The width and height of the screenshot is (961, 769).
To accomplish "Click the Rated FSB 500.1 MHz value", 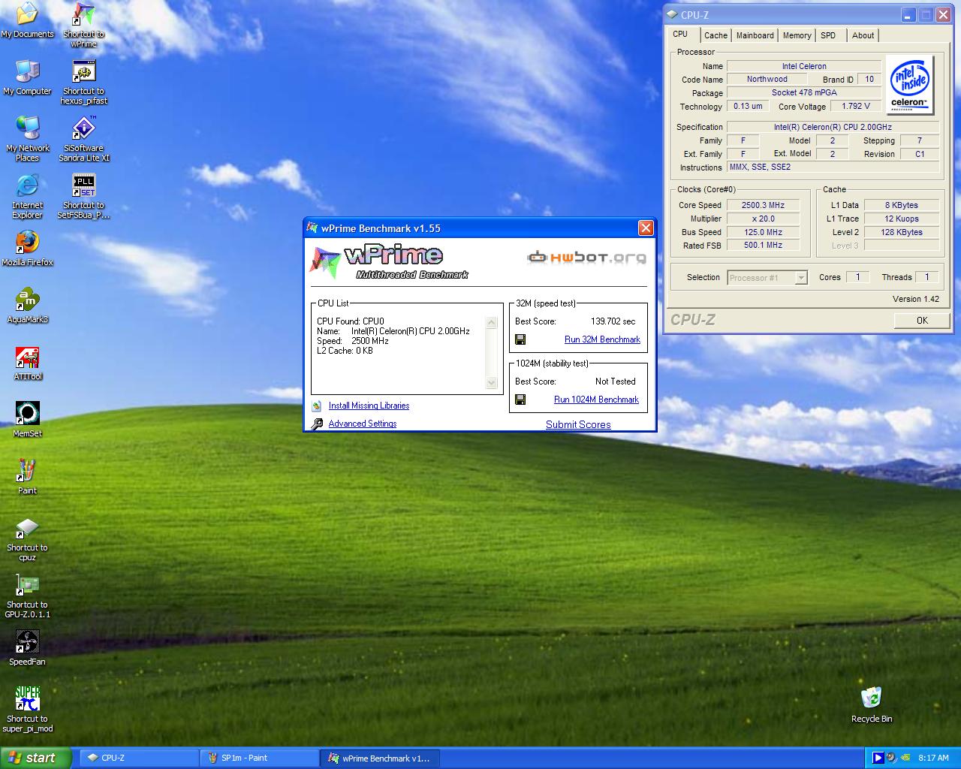I will coord(763,246).
